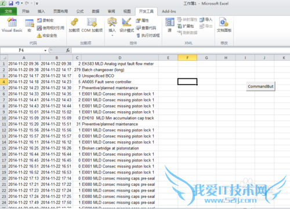Image resolution: width=290 pixels, height=209 pixels.
Task: Expand the Name Box dropdown
Action: [x=45, y=50]
